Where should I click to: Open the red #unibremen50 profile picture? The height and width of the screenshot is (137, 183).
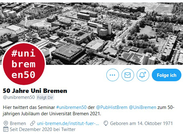(x=24, y=64)
